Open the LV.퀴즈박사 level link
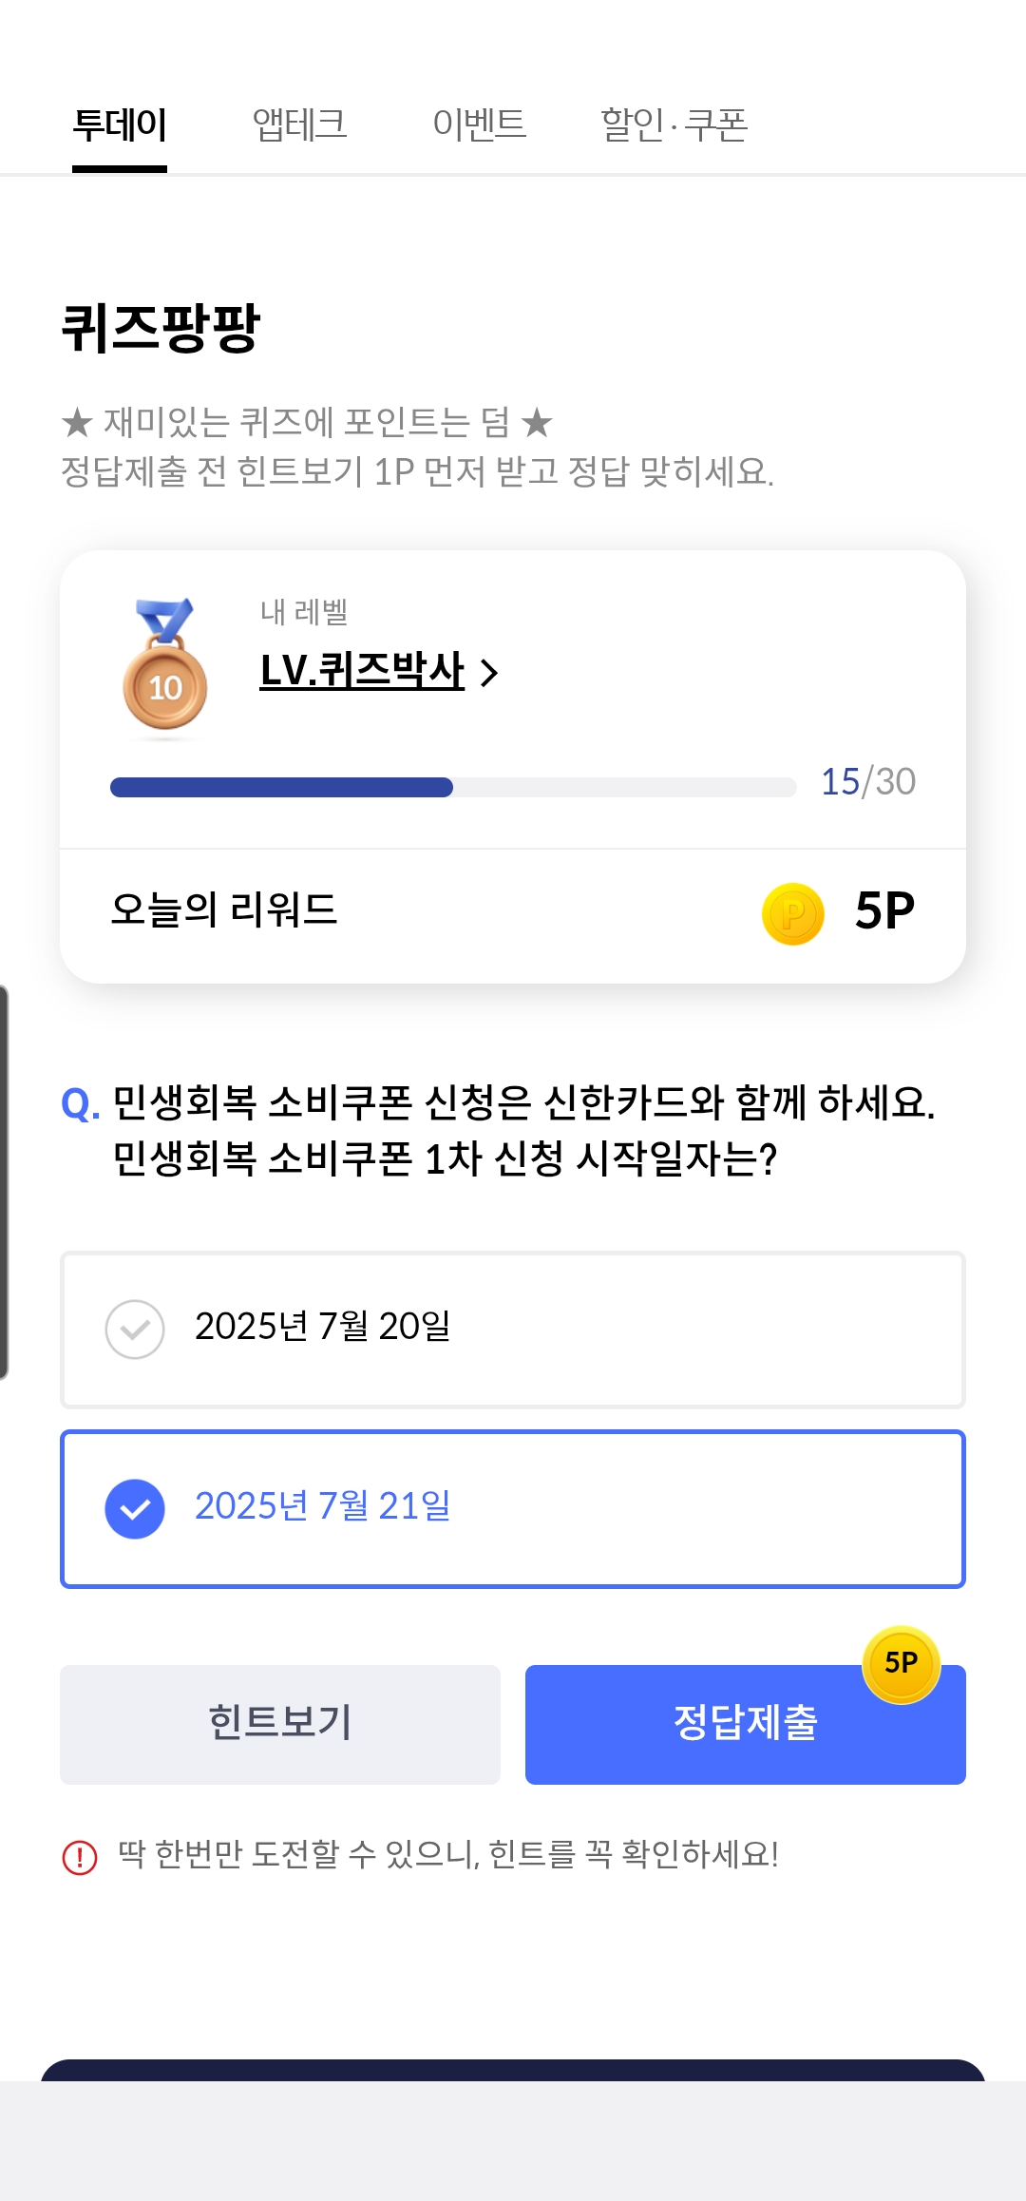The width and height of the screenshot is (1026, 2201). coord(362,671)
